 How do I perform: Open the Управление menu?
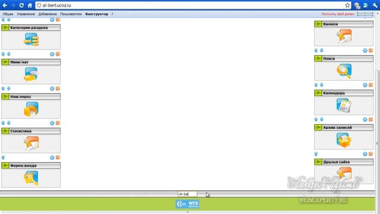tap(26, 14)
